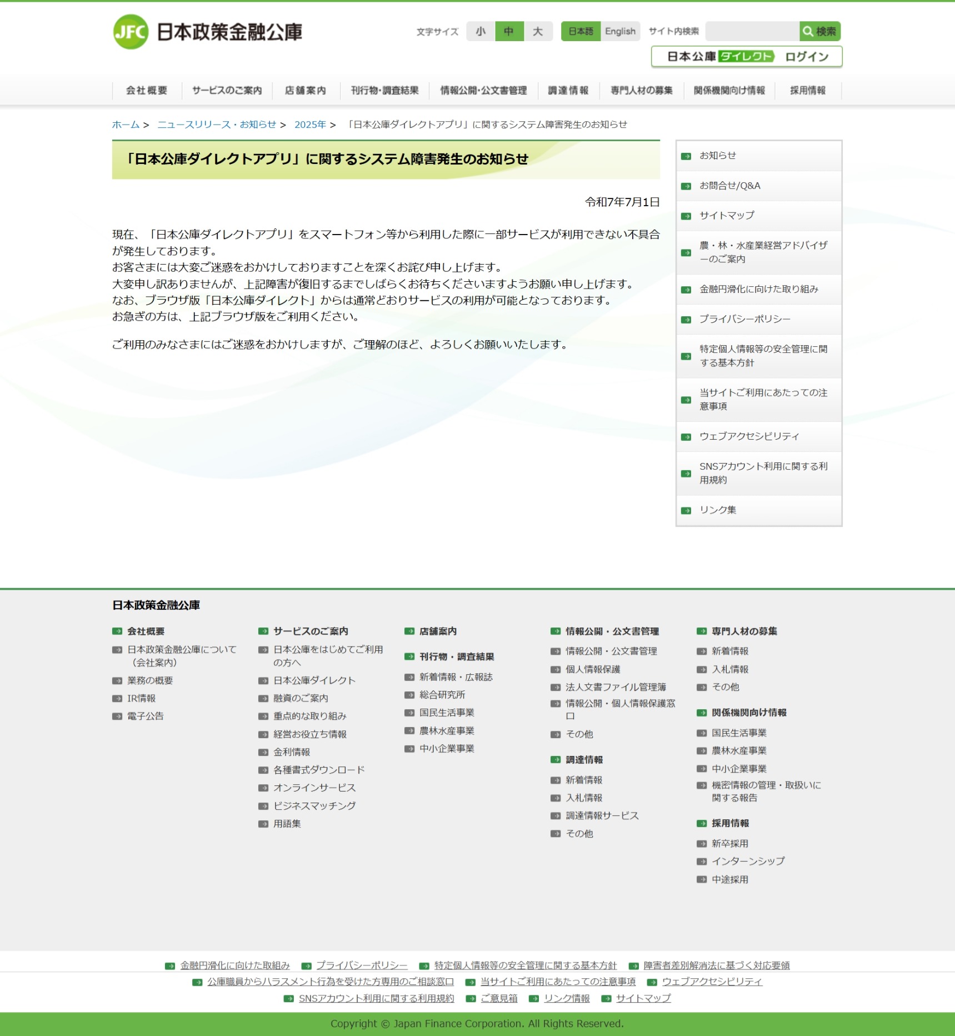
Task: Click the green 検索 search button
Action: coord(819,31)
